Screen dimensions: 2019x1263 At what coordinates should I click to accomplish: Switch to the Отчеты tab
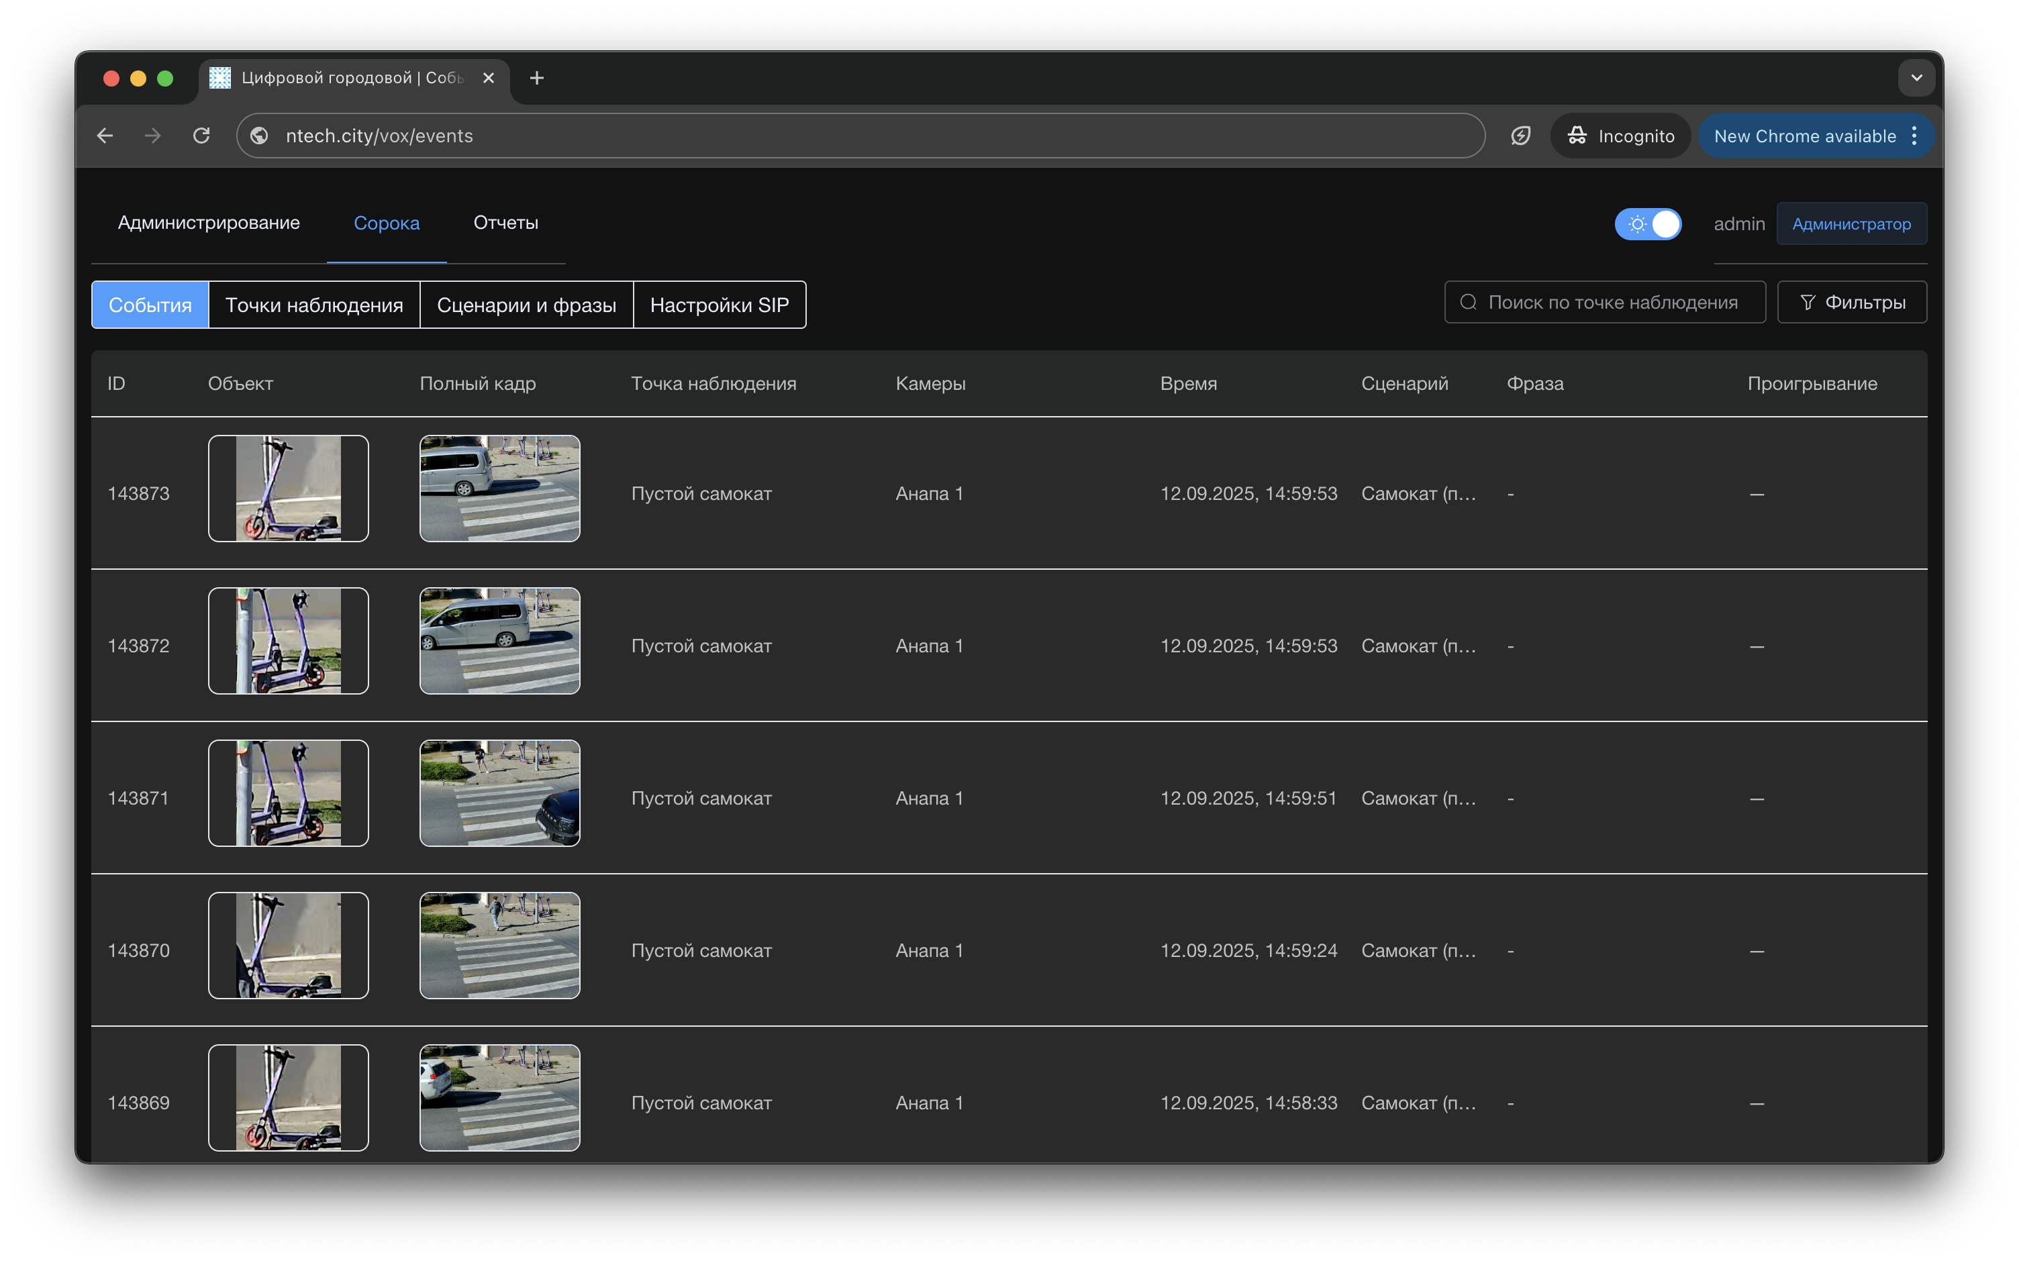click(x=505, y=223)
